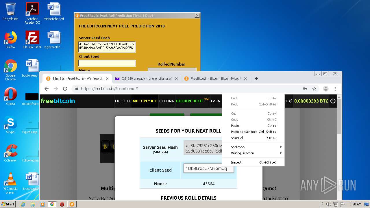Open EARN nav link
The width and height of the screenshot is (370, 208).
click(x=216, y=101)
